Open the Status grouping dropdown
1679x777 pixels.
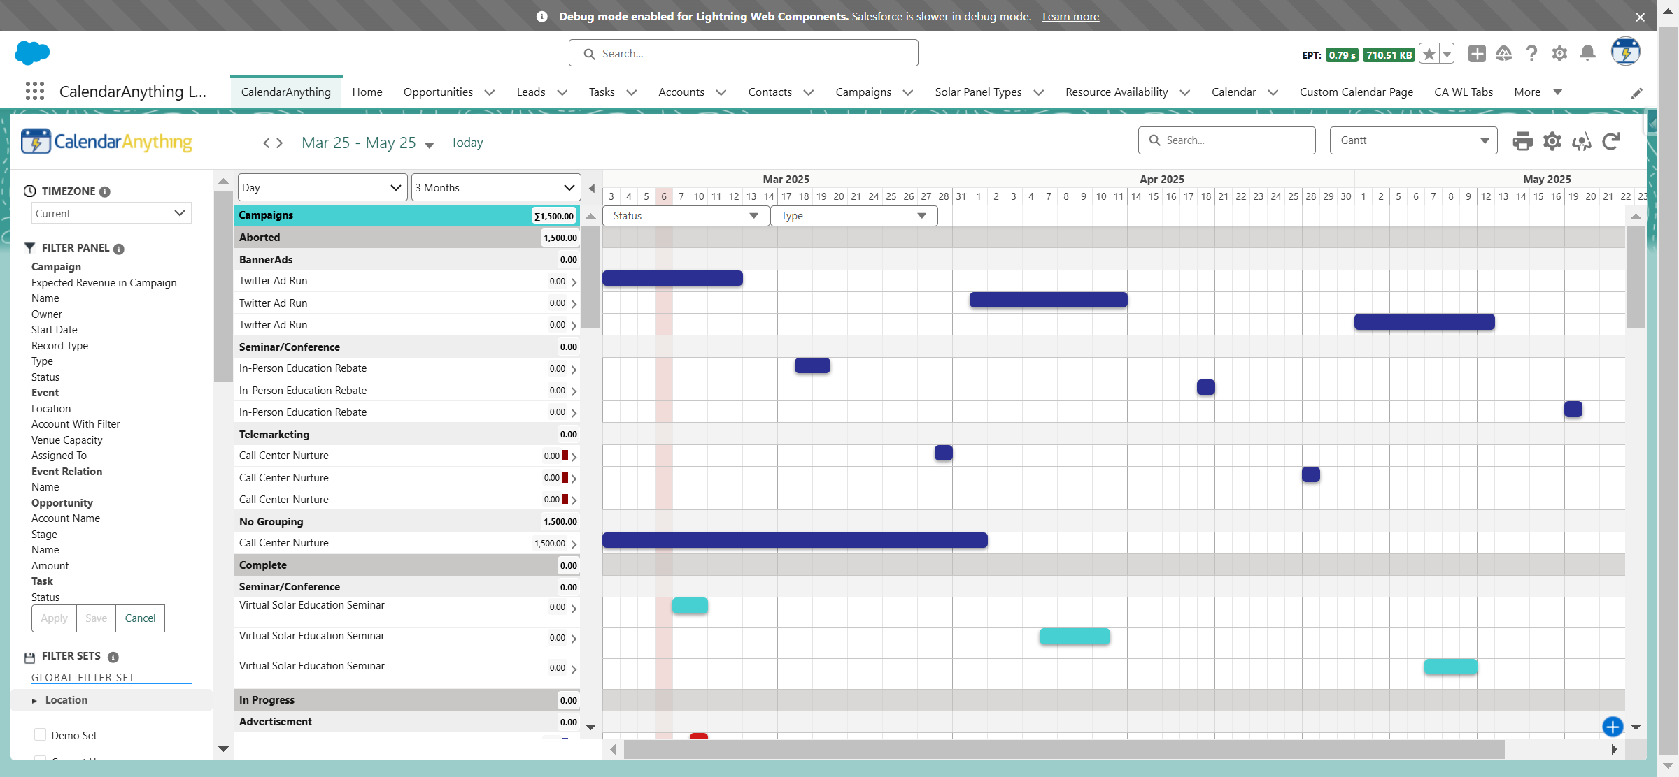tap(686, 216)
